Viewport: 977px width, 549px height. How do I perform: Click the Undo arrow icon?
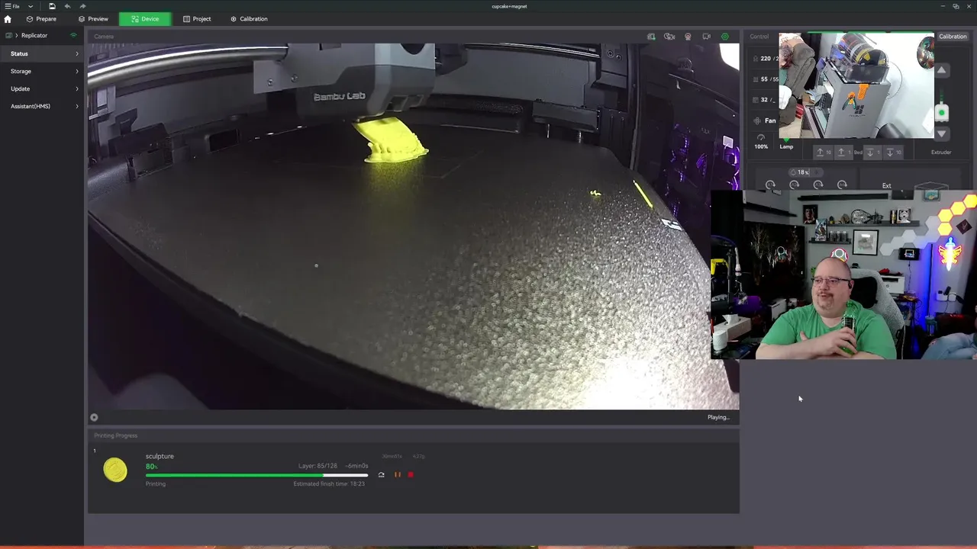[67, 6]
